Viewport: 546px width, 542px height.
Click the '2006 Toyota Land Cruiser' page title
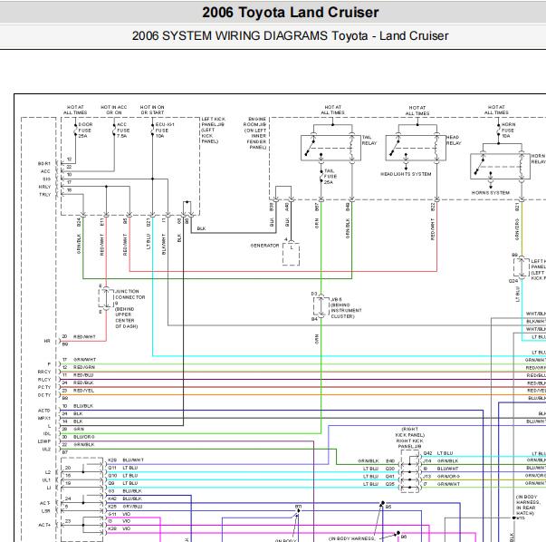290,13
